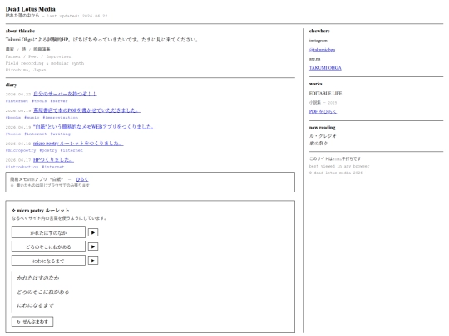Open the 白紙 memo app via ひらく link
449x336 pixels.
(x=81, y=179)
